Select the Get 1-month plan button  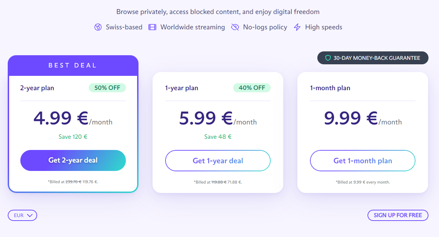tap(363, 161)
